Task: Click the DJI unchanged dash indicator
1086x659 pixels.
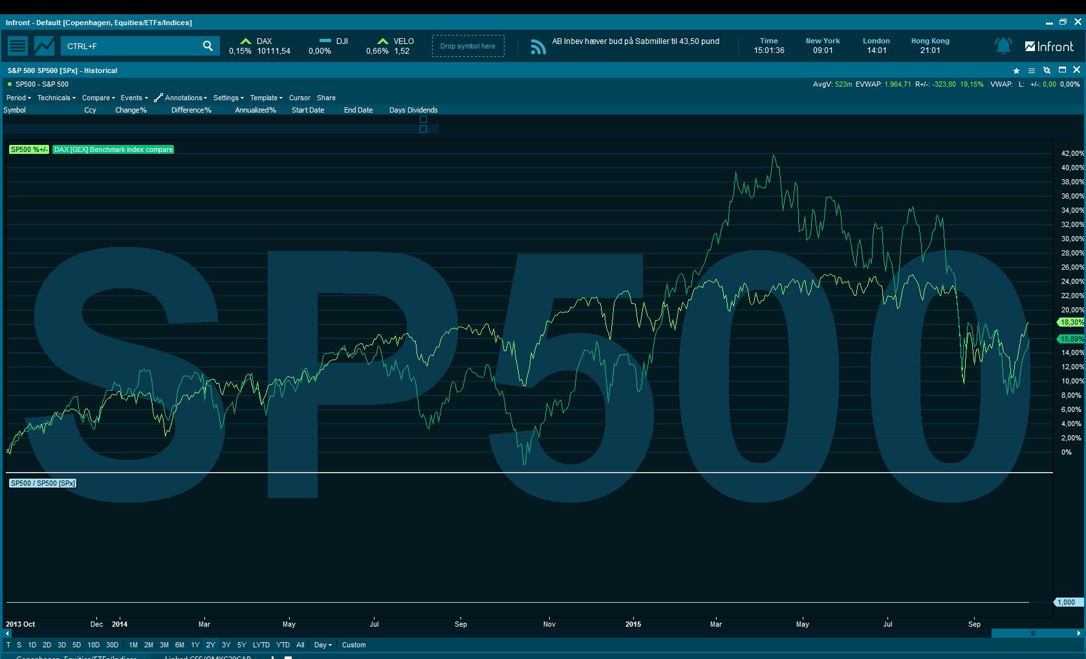Action: pyautogui.click(x=325, y=40)
